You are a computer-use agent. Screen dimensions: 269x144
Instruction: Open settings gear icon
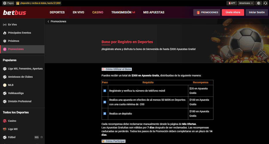259,3
